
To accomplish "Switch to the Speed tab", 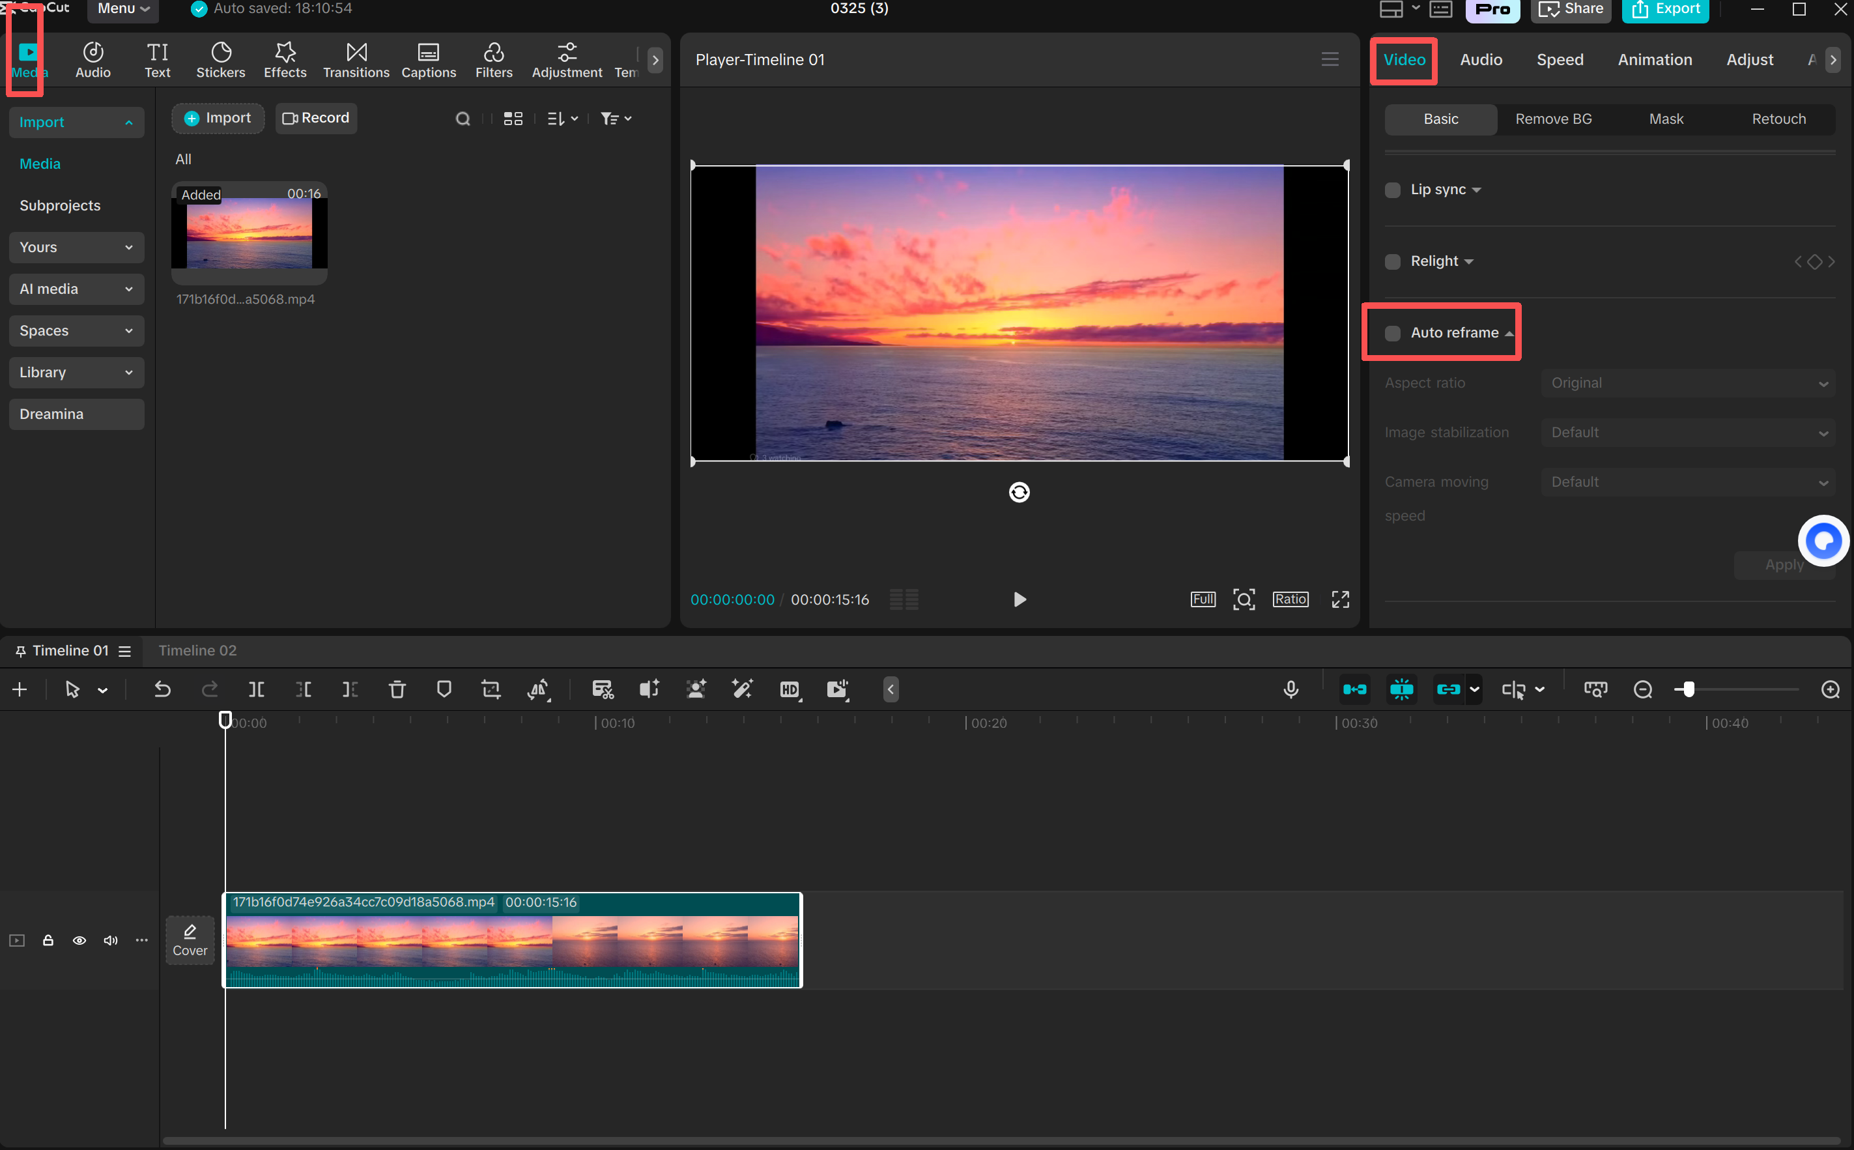I will pyautogui.click(x=1559, y=59).
